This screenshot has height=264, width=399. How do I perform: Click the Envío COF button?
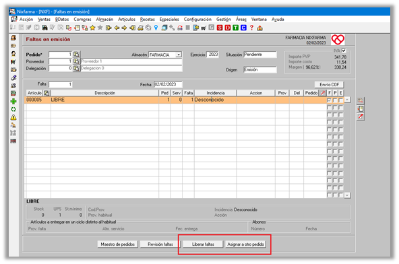click(330, 84)
